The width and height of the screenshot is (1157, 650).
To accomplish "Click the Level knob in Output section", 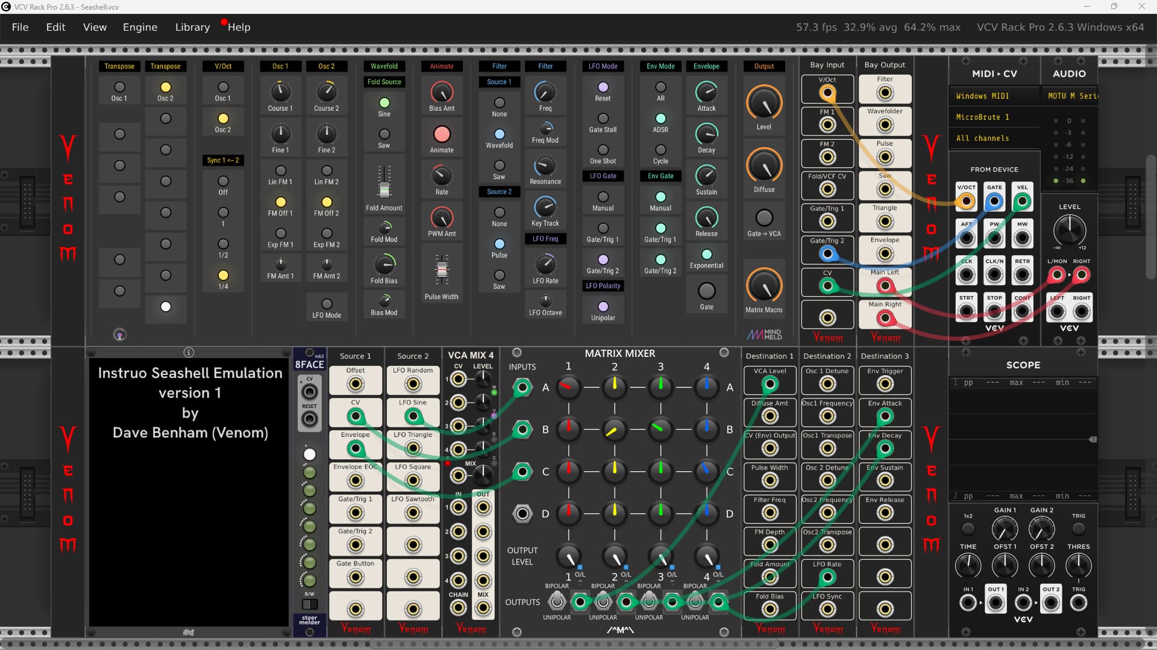I will (764, 103).
